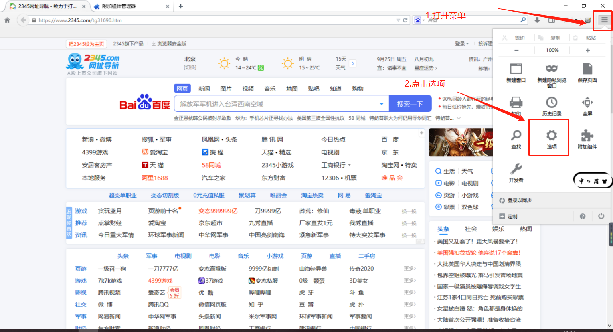Expand the 工商银行 dropdown arrow

350,165
